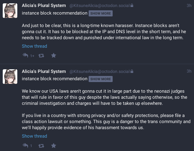194x151 pixels.
Task: Reply to the class action lawsuit post
Action: (26, 146)
